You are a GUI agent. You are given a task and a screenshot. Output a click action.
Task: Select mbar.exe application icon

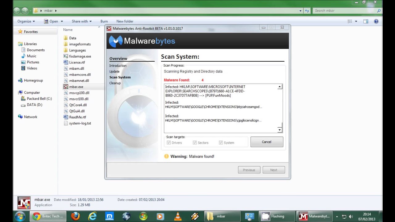coord(65,87)
